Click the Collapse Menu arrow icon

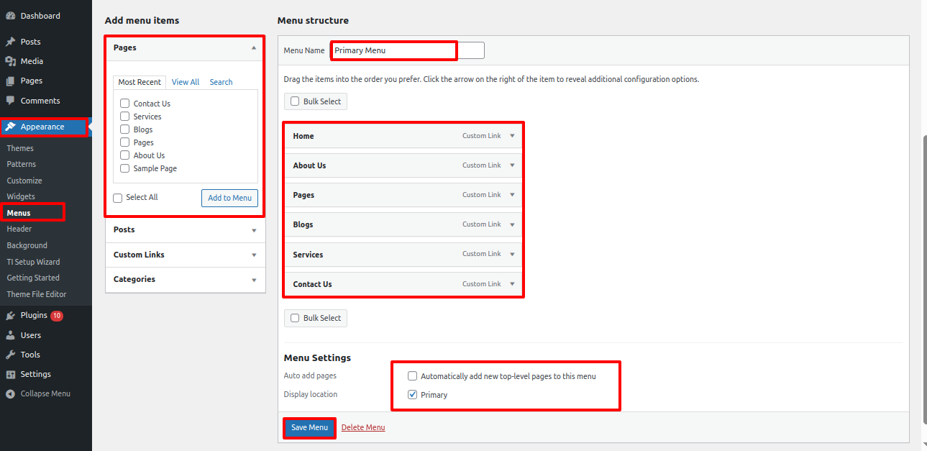click(11, 394)
